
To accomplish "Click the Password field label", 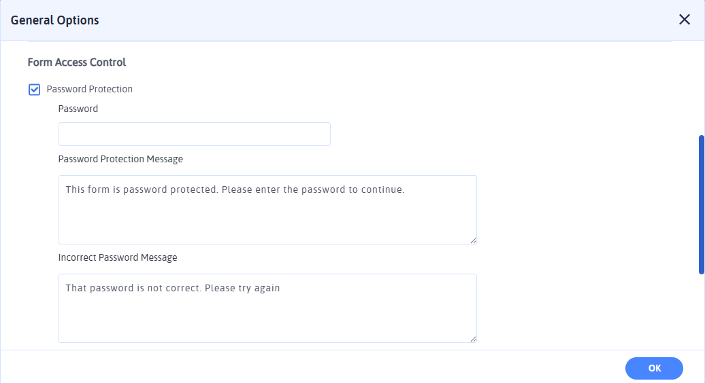I will point(78,109).
